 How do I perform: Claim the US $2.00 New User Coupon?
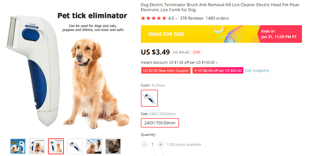pyautogui.click(x=166, y=71)
